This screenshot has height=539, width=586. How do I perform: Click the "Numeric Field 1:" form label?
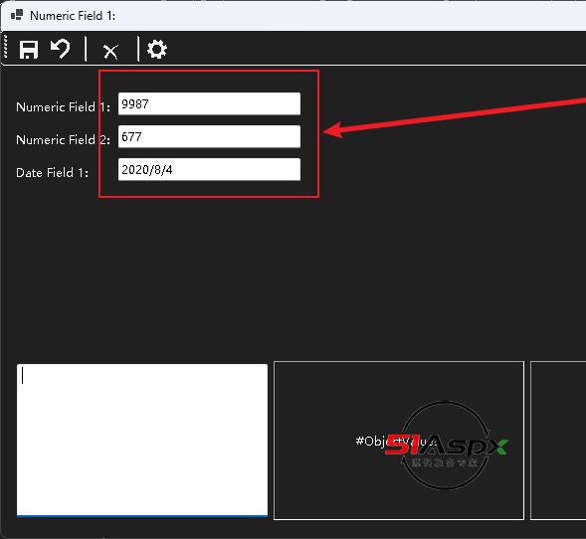coord(63,107)
